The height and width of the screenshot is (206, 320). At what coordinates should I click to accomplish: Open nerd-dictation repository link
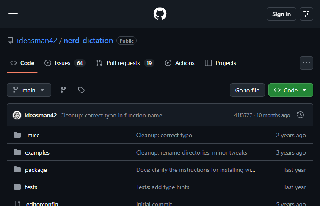[x=88, y=41]
